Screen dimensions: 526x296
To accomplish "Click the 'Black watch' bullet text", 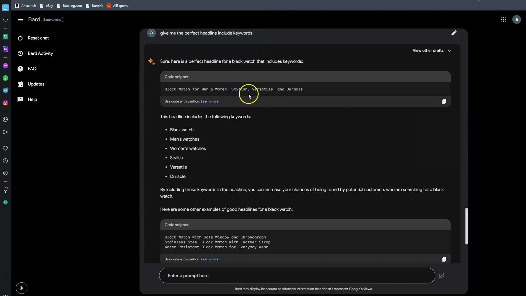I will [x=182, y=130].
